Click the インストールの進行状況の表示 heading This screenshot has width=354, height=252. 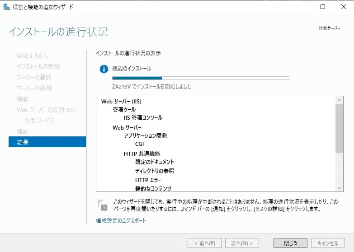128,53
